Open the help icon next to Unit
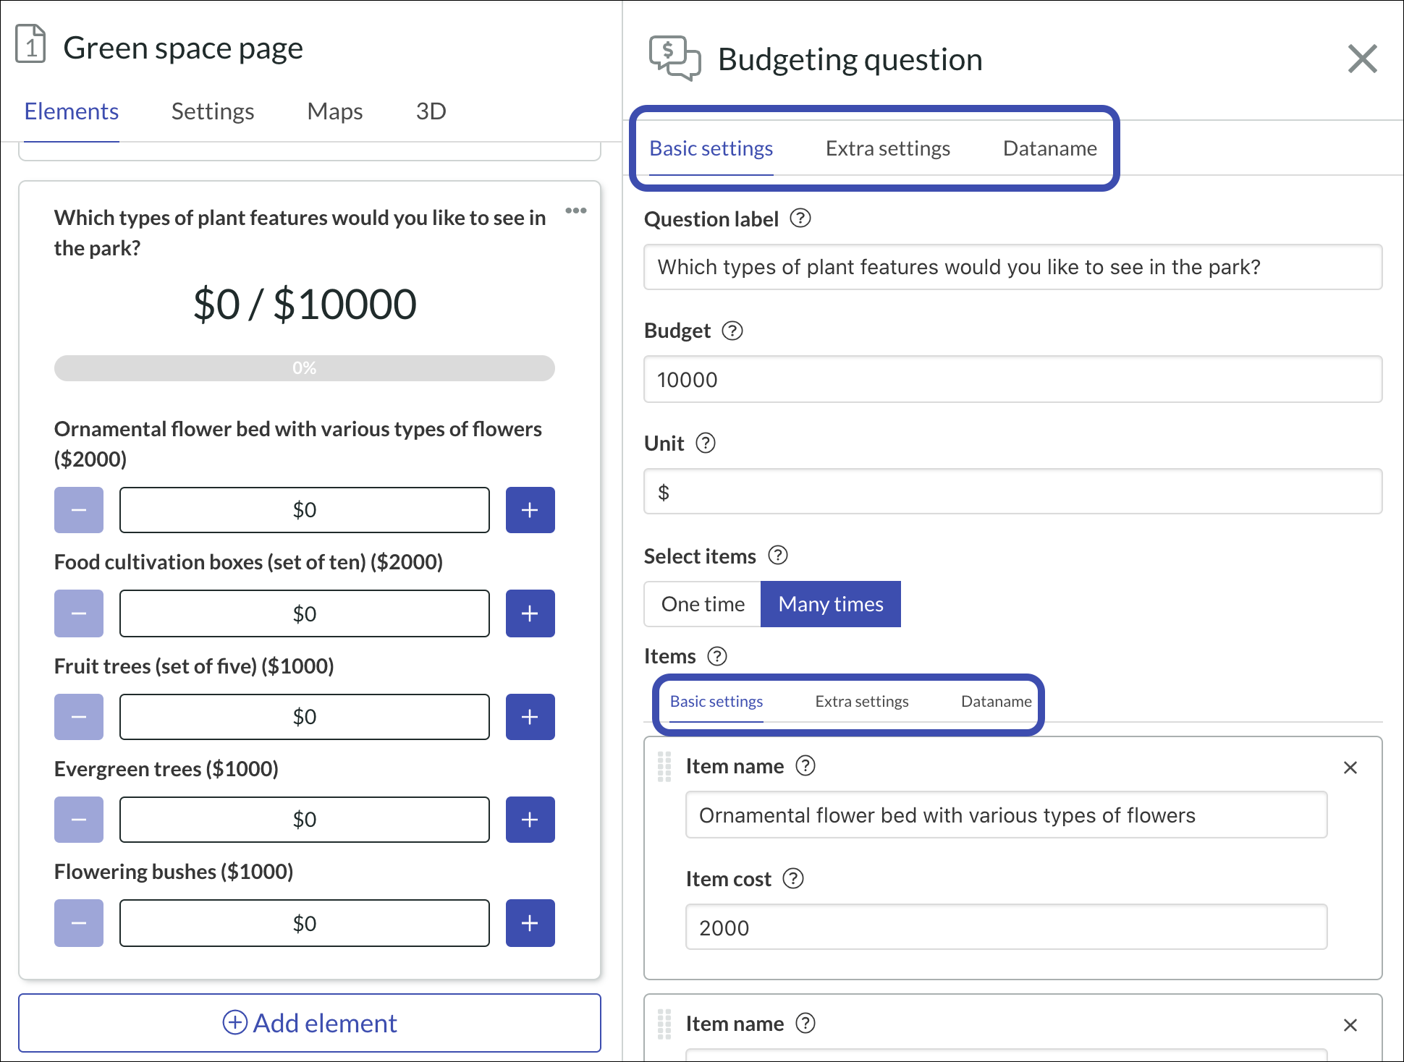Screen dimensions: 1404x1062 pyautogui.click(x=706, y=443)
